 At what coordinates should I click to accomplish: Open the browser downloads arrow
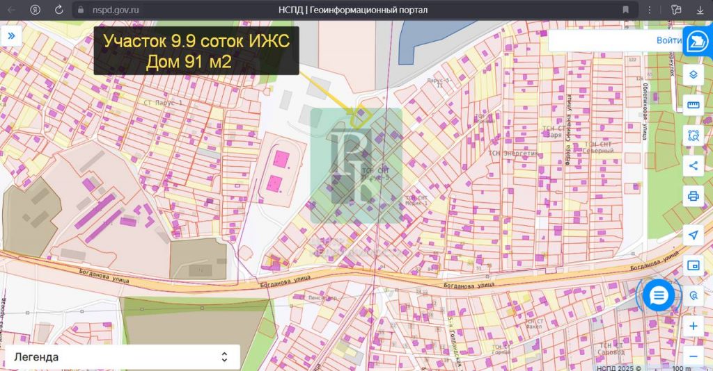700,10
